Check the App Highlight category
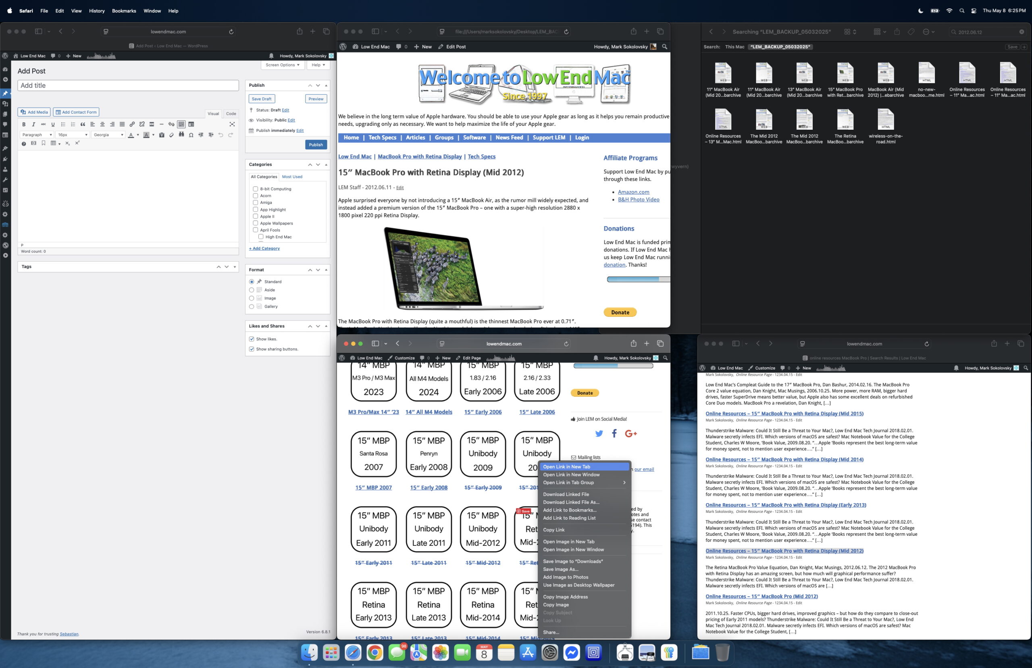Image resolution: width=1032 pixels, height=668 pixels. (256, 210)
